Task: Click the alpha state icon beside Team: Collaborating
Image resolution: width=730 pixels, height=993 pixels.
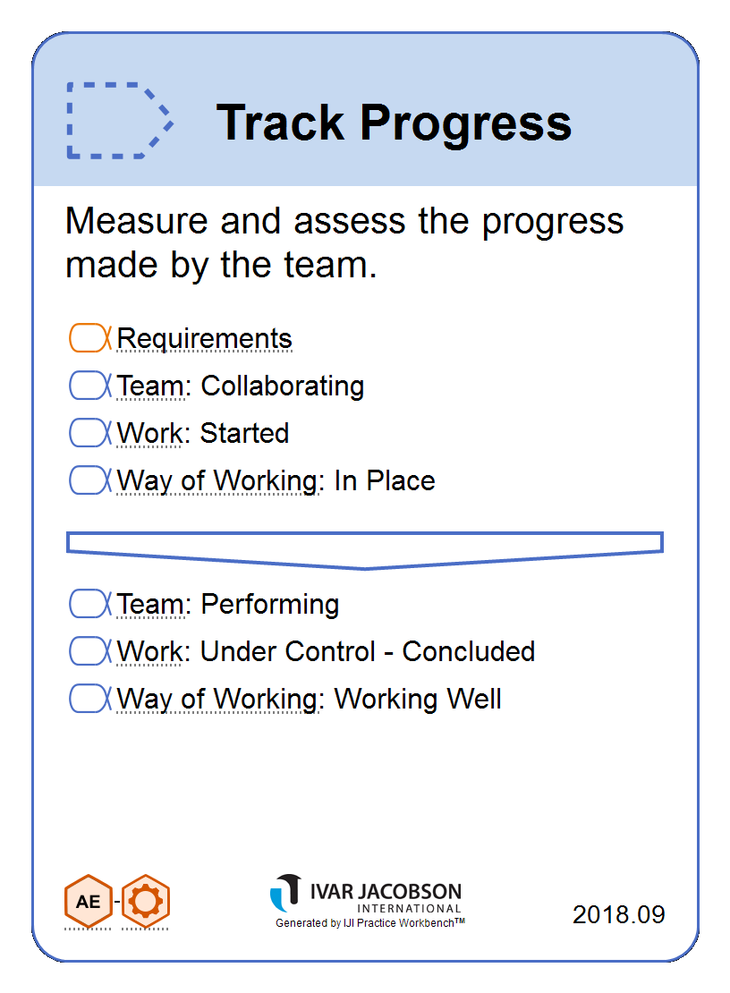Action: pyautogui.click(x=90, y=385)
